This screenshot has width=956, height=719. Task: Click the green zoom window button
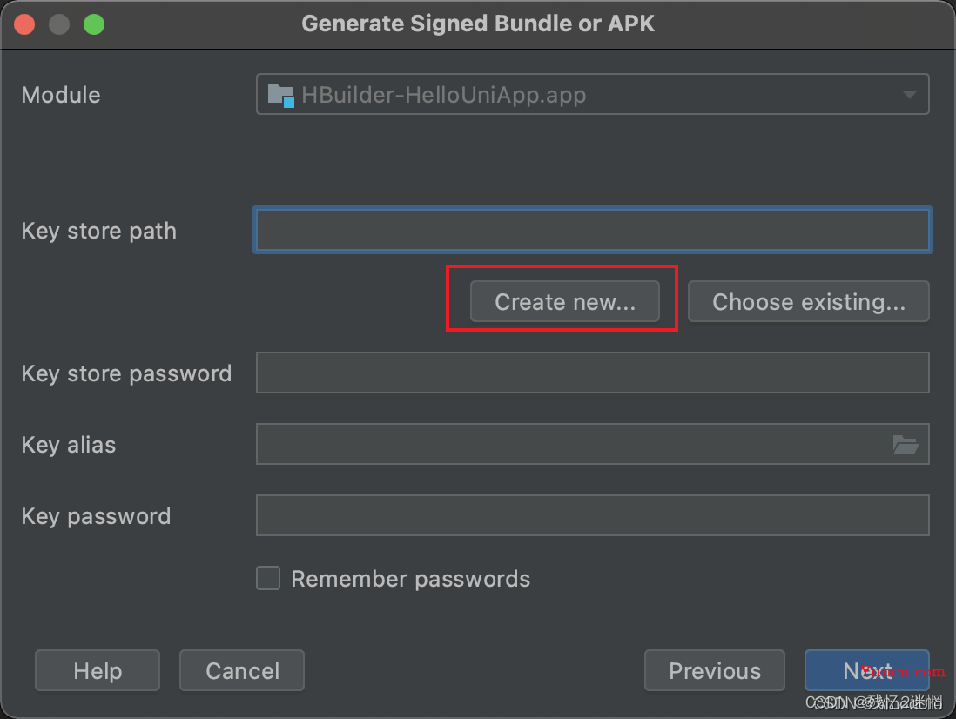94,24
